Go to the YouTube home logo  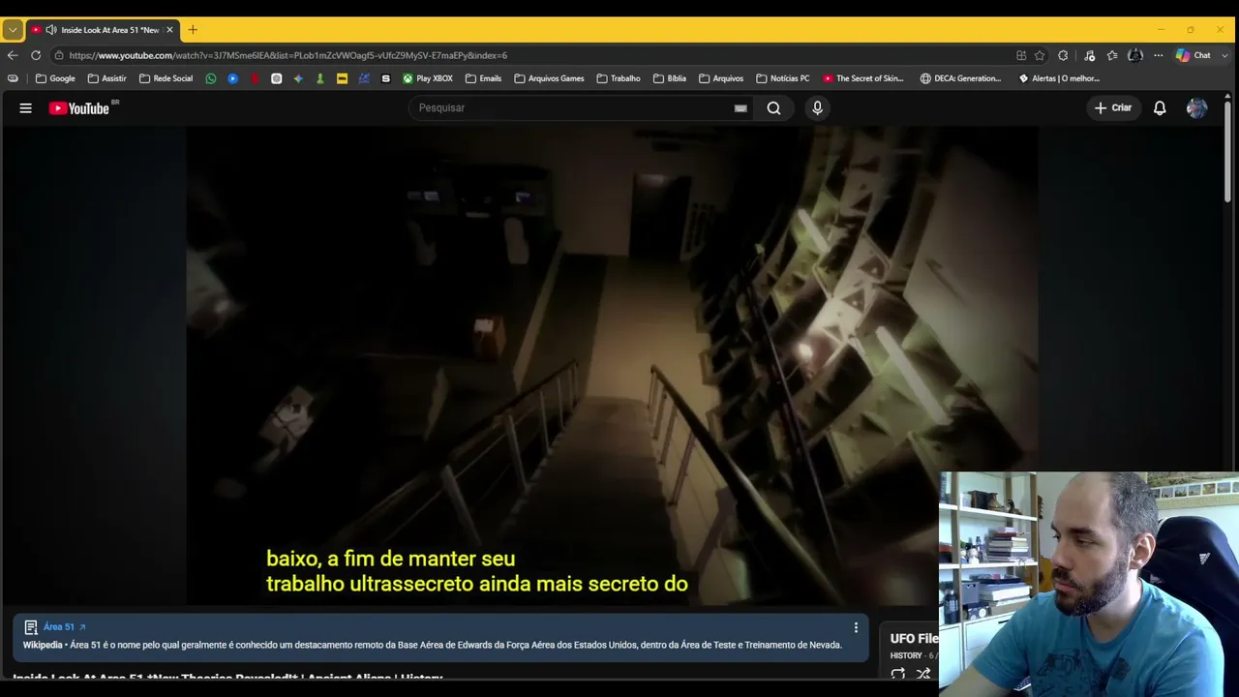[x=81, y=108]
